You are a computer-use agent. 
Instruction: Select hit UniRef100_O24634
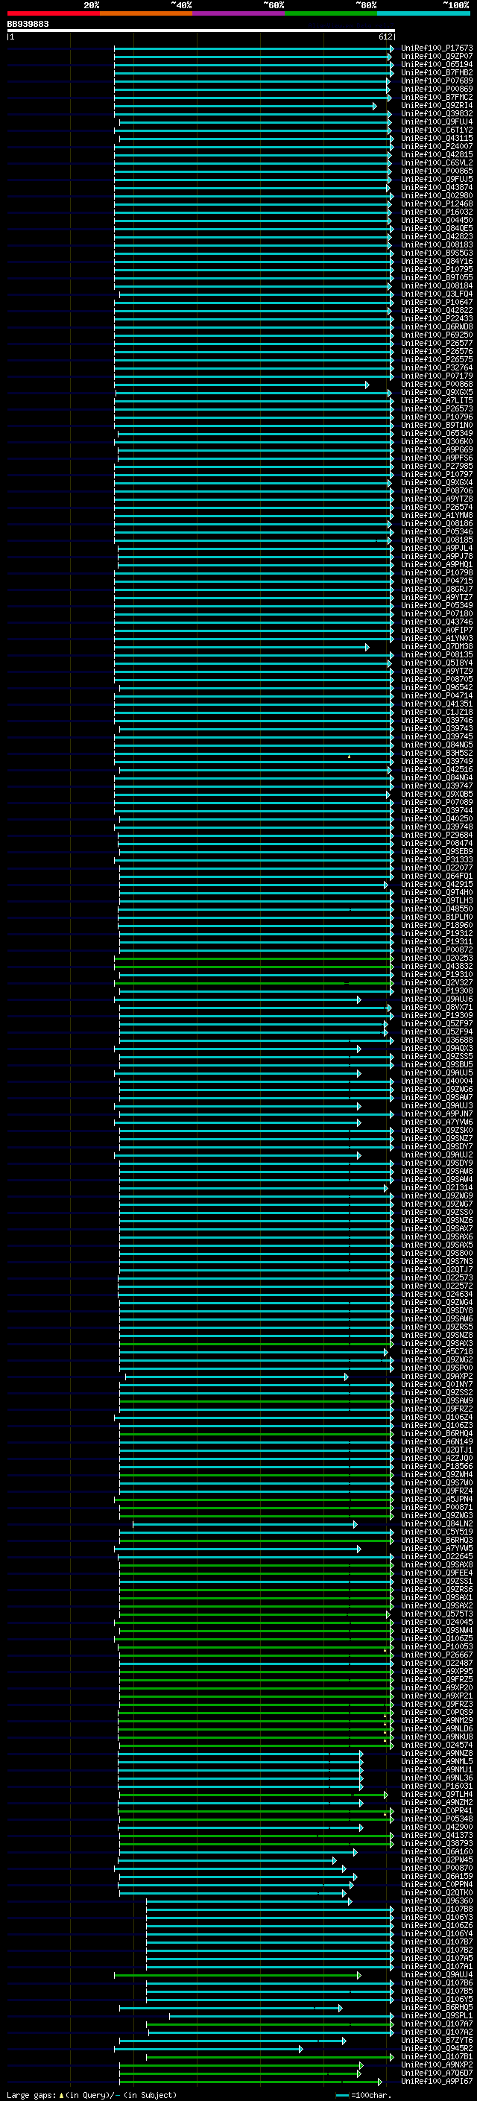pos(436,1295)
